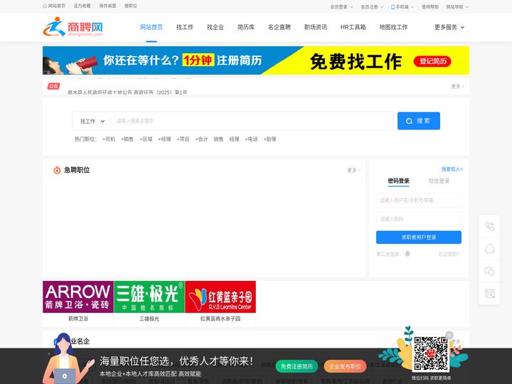Open the 更多服务 menu
Screen dimensions: 512x384
(x=449, y=27)
